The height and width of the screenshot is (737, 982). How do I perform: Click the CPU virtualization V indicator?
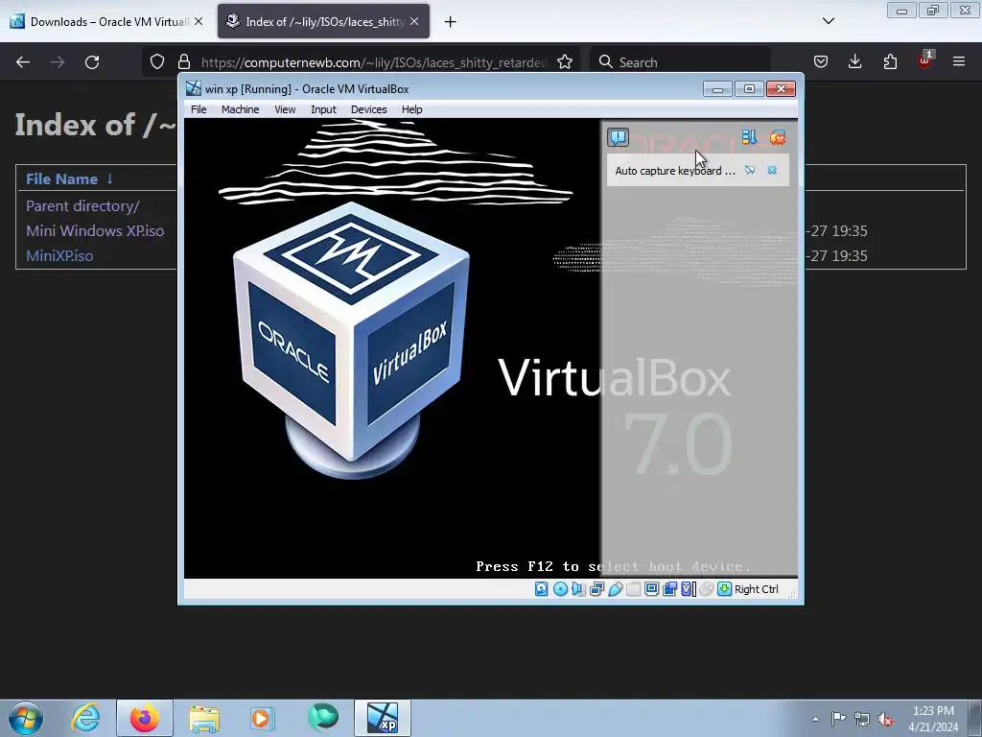(x=689, y=589)
